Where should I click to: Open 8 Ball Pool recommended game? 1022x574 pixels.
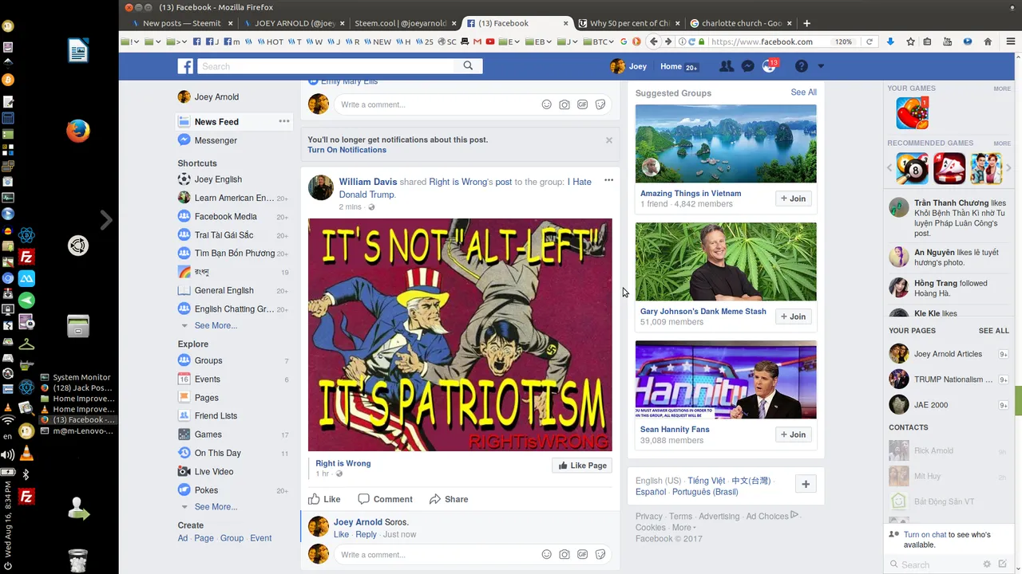912,168
